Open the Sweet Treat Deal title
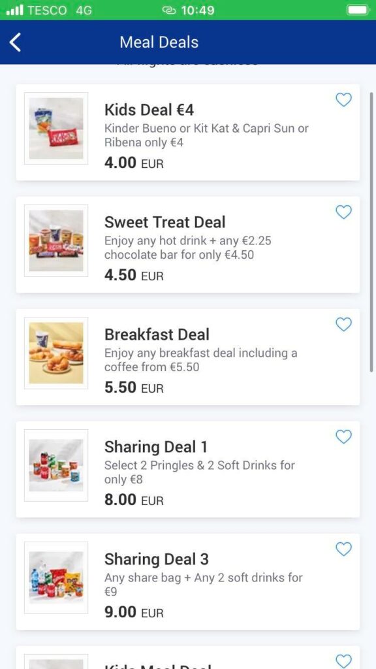 click(165, 222)
